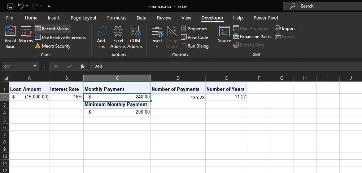Click the Run Dialog button
The width and height of the screenshot is (362, 173).
coord(195,46)
